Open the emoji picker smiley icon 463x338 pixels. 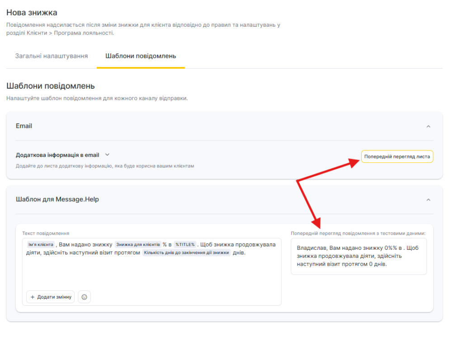coord(84,297)
